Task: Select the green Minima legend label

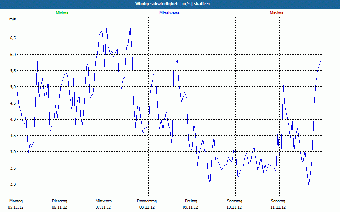Action: click(62, 13)
